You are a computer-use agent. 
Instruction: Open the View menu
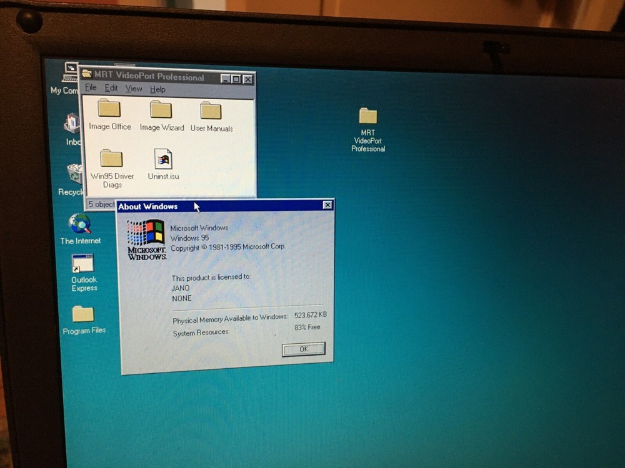pyautogui.click(x=134, y=89)
